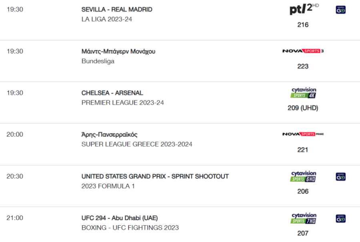Click the Cytavision Sports 7HD logo
Screen dimensions: 360x242
coord(304,218)
